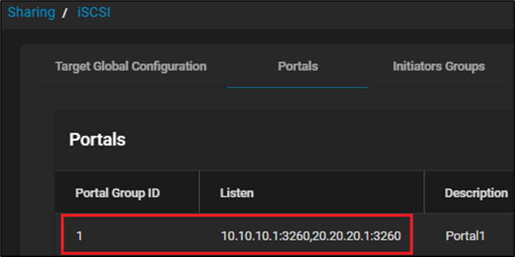Select the Portal1 description cell
Viewport: 515px width, 257px height.
[466, 236]
